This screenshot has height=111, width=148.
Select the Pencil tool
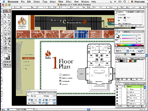click(x=9, y=27)
